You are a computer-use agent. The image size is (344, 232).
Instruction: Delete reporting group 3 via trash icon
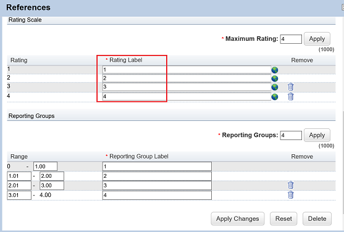pos(290,185)
